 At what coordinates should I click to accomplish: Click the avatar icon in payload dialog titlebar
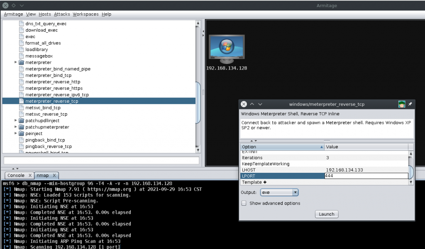(x=402, y=104)
